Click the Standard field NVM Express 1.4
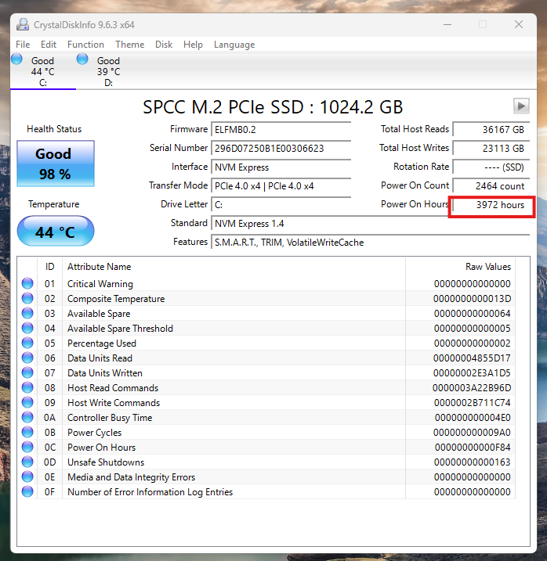The width and height of the screenshot is (547, 561). 370,224
